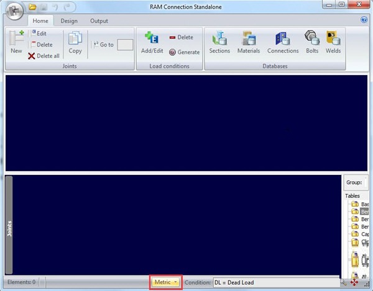The height and width of the screenshot is (291, 373).
Task: Click Edit in the Joints group
Action: [x=39, y=34]
